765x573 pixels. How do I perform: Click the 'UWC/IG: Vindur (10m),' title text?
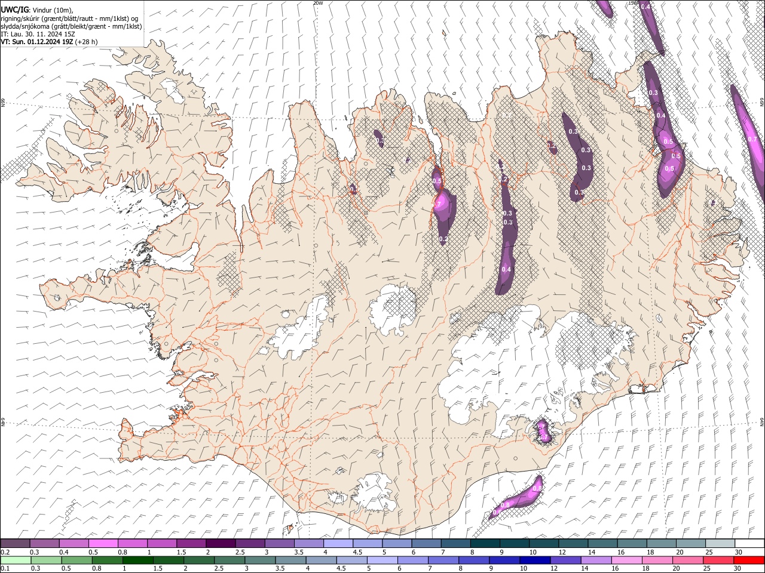[37, 10]
